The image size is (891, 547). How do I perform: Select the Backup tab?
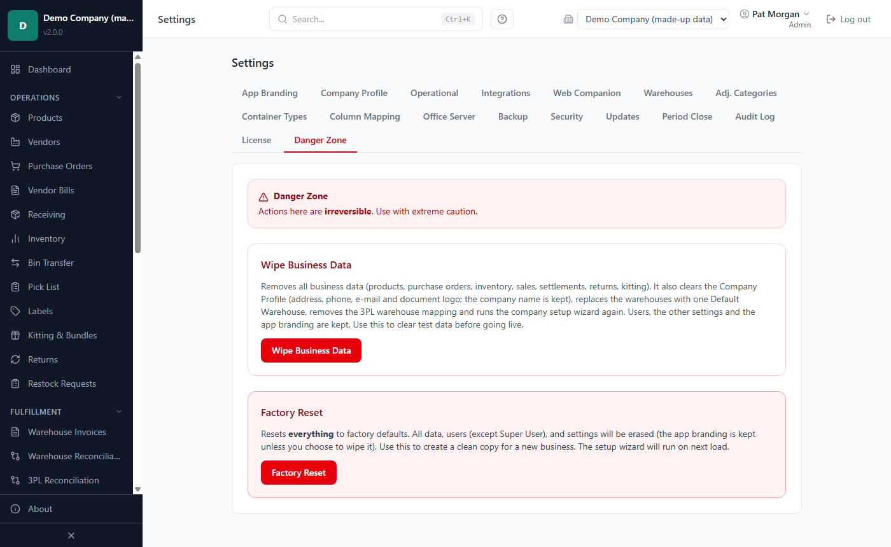pos(513,116)
